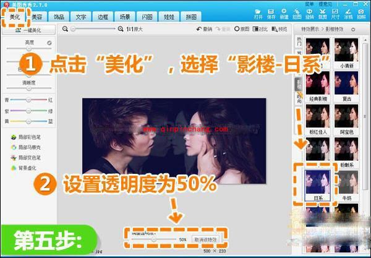Click the 提意见 feedback link
The width and height of the screenshot is (371, 258).
click(325, 4)
